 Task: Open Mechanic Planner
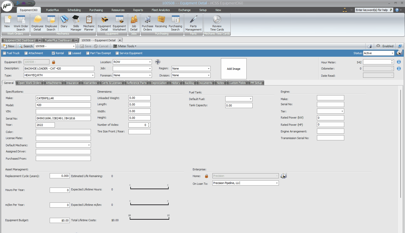coord(89,23)
